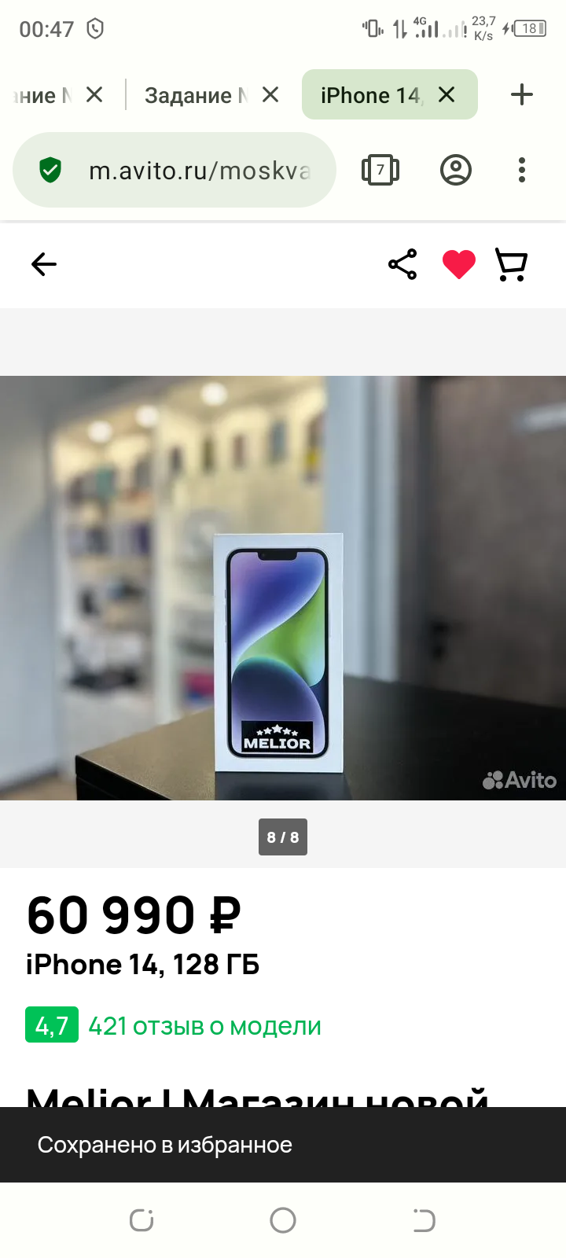The height and width of the screenshot is (1258, 566).
Task: Close the middle Задание tab
Action: [x=270, y=95]
